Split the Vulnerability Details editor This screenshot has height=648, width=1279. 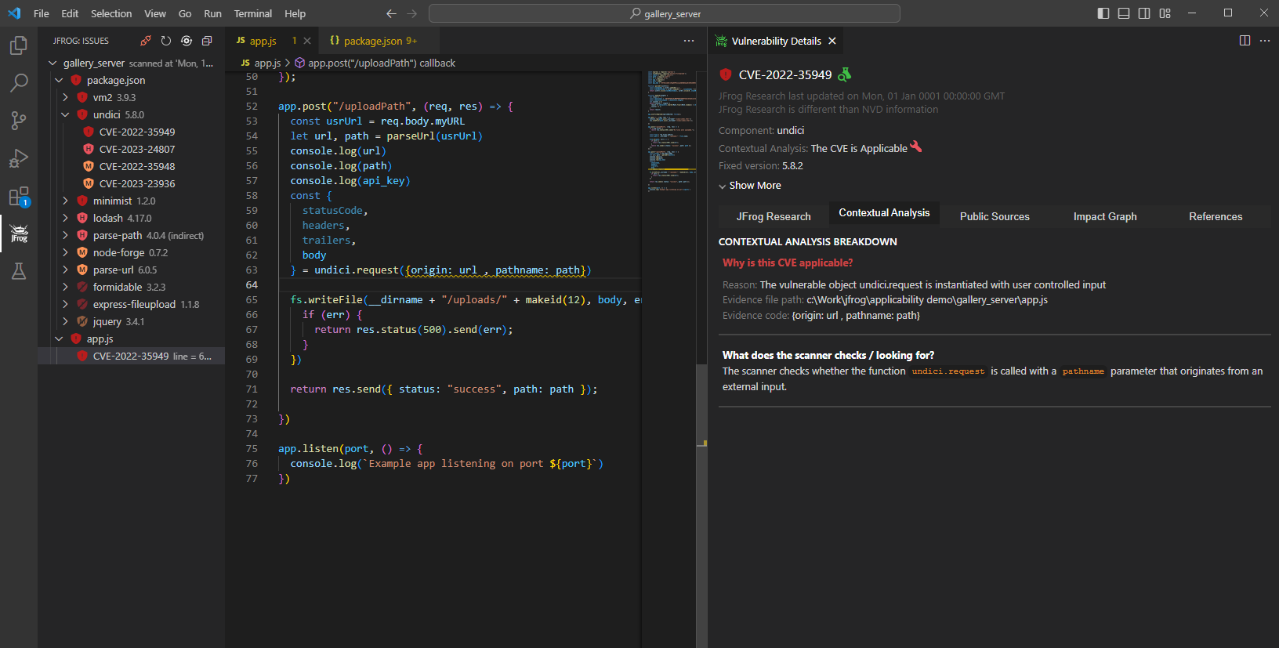click(x=1245, y=41)
